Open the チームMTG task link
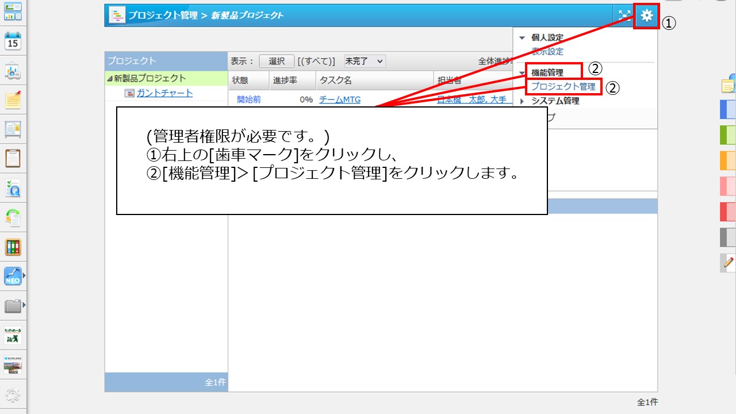The width and height of the screenshot is (736, 414). pyautogui.click(x=340, y=99)
